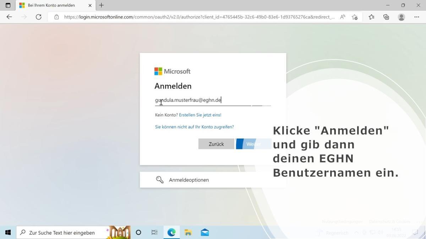Add this page to favorites star
The image size is (426, 239).
coord(354,17)
